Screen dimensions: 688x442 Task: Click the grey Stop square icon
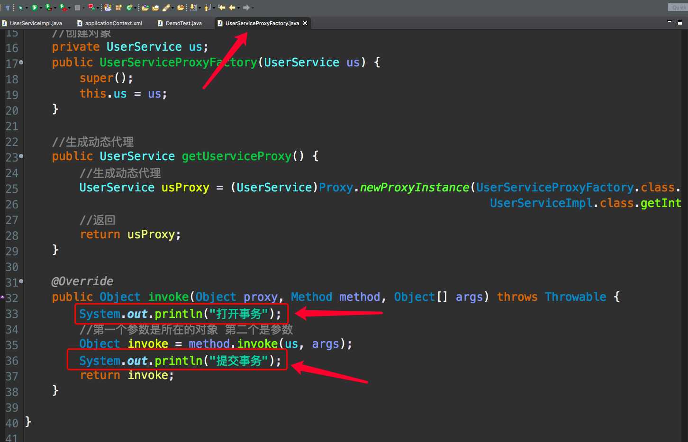[77, 8]
